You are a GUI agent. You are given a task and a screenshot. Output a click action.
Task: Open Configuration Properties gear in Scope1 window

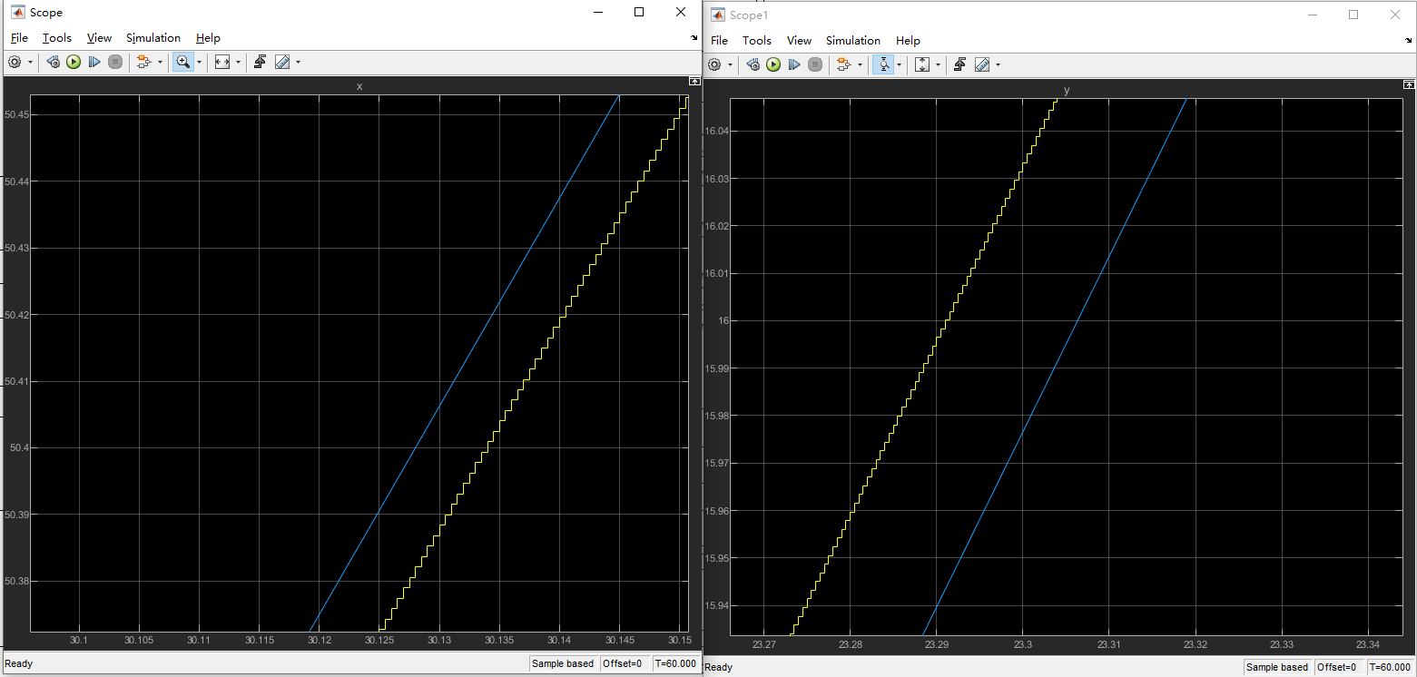click(714, 65)
